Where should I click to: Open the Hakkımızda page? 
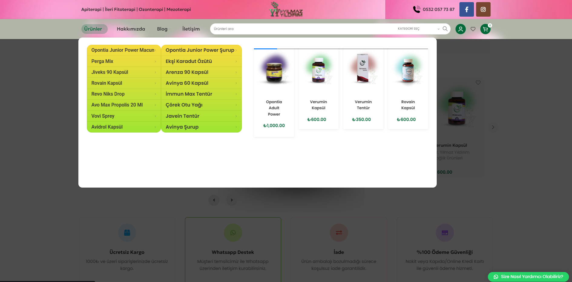pos(131,29)
